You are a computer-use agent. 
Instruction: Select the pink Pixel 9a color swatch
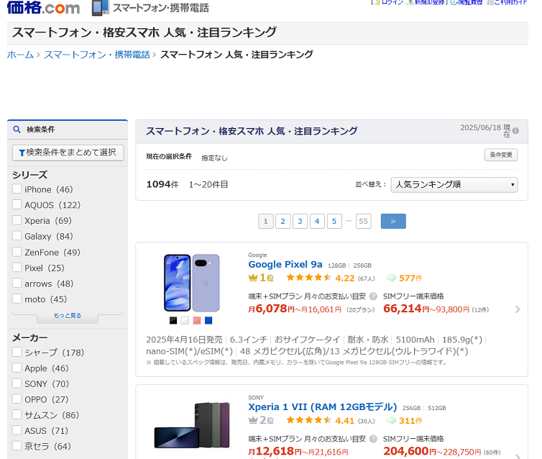(197, 321)
